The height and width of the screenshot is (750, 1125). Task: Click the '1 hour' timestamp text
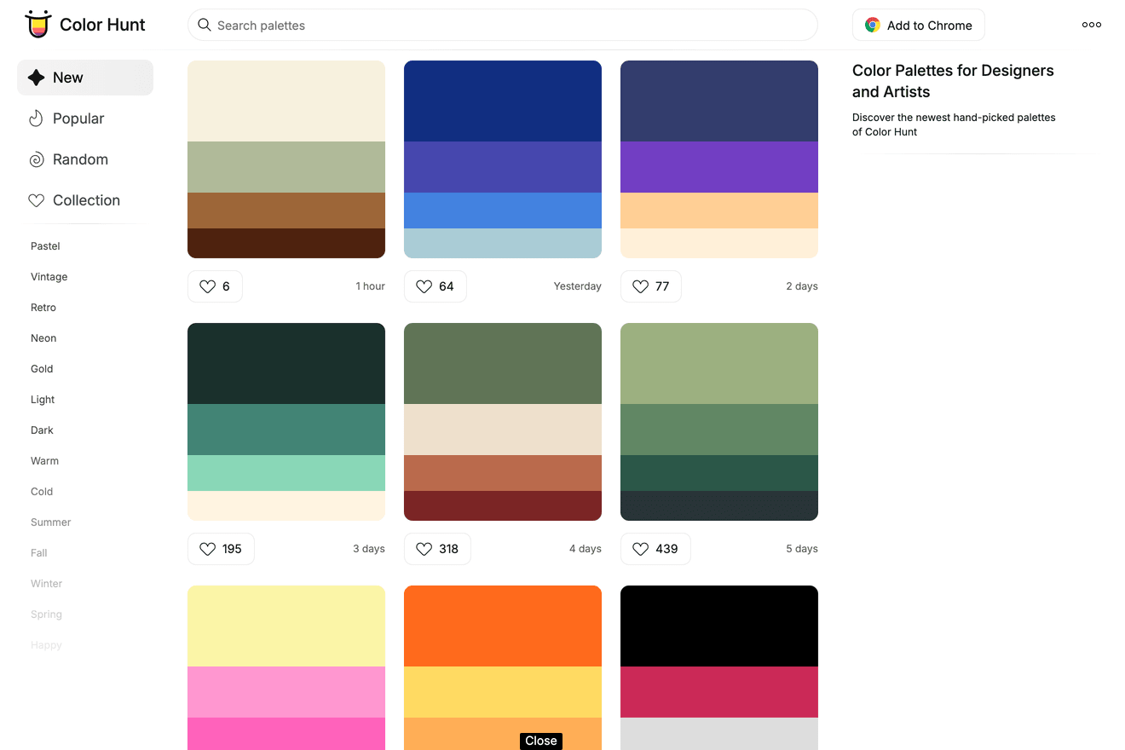[371, 286]
